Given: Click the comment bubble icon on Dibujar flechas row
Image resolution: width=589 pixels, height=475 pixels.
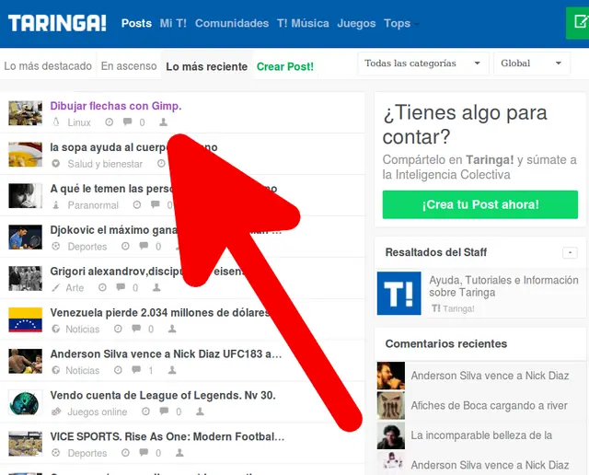Looking at the screenshot, I should (128, 122).
